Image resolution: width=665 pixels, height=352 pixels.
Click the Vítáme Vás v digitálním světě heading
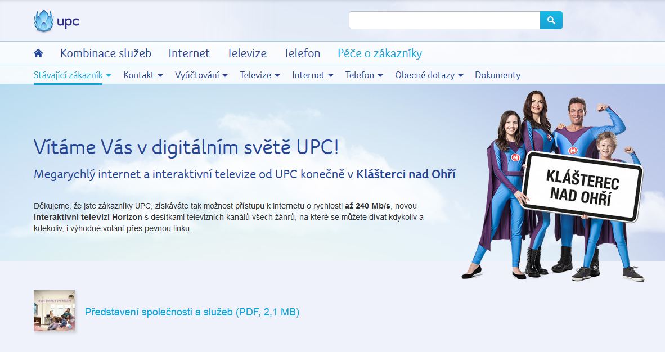click(x=186, y=147)
